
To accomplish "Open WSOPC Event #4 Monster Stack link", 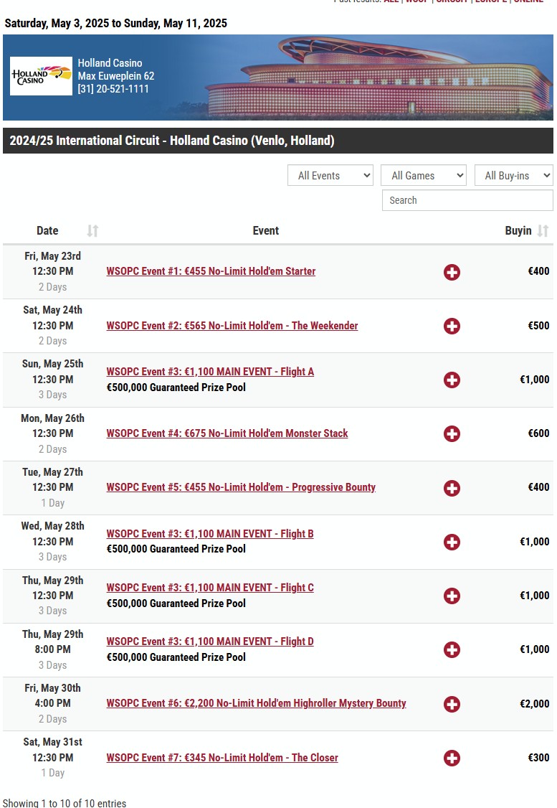I will click(227, 433).
